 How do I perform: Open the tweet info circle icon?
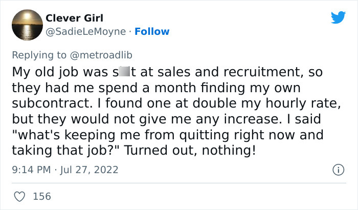(x=338, y=169)
